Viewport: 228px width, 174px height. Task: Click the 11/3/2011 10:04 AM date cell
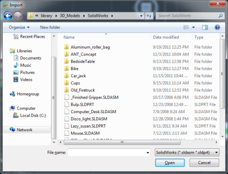coord(171,54)
